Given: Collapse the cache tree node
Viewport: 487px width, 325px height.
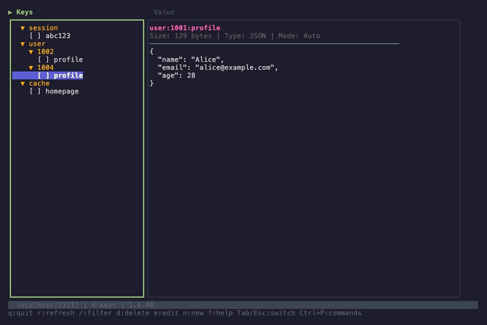Looking at the screenshot, I should coord(23,83).
